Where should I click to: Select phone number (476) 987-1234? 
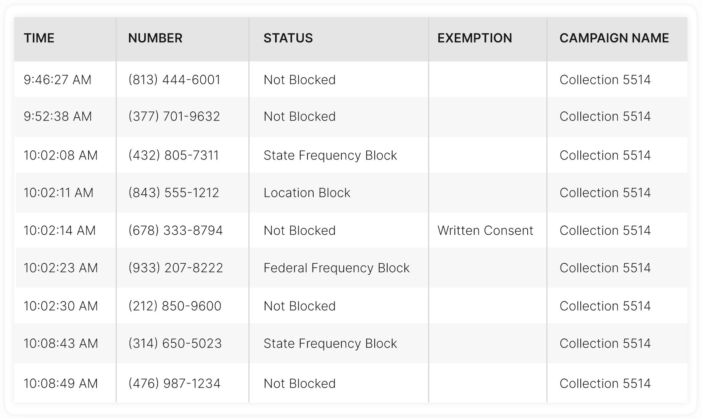pyautogui.click(x=174, y=384)
